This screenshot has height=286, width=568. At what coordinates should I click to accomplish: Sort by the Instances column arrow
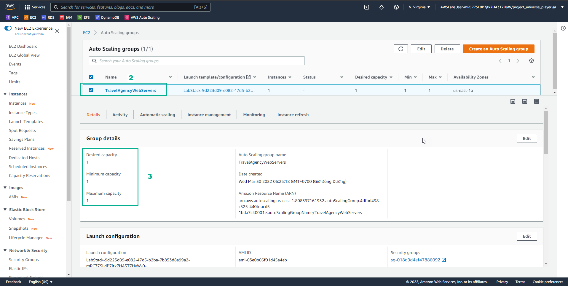(290, 77)
